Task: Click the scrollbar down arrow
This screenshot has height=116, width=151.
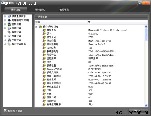Action: (146, 105)
